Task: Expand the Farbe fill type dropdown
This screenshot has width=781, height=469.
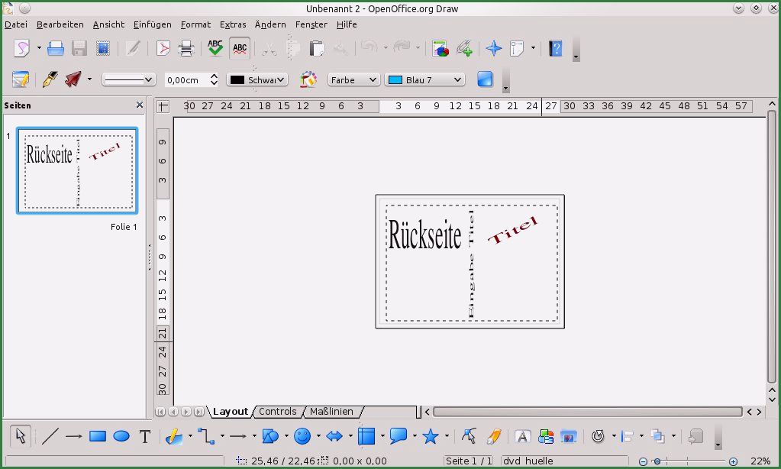Action: pos(353,79)
